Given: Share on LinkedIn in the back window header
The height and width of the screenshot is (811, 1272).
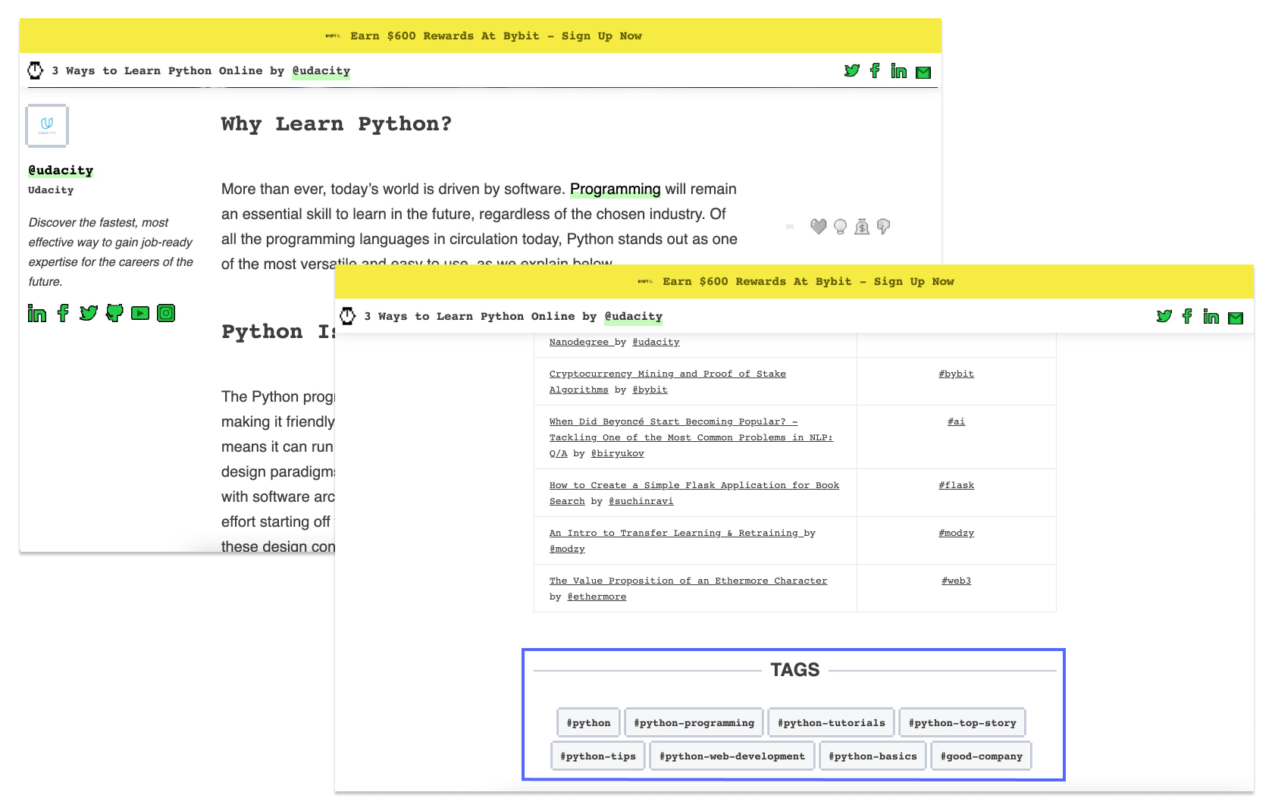Looking at the screenshot, I should click(x=899, y=71).
